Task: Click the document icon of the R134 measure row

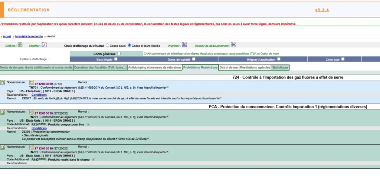Action: tap(3, 112)
